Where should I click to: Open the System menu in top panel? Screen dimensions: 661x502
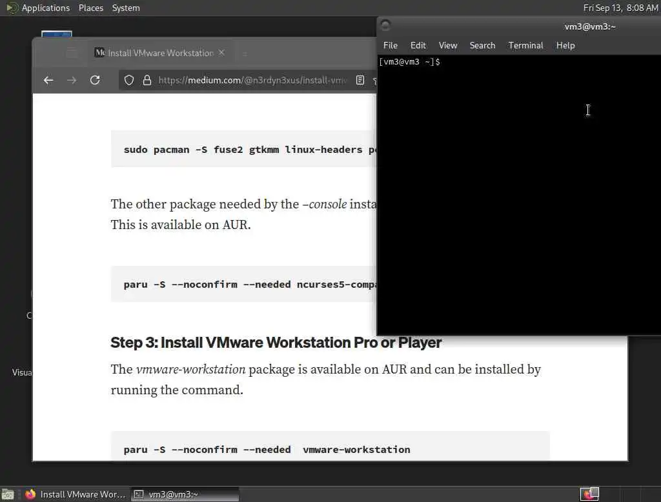(126, 8)
